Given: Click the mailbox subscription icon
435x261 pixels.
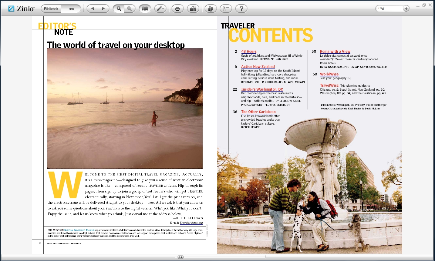Looking at the screenshot, I should click(211, 9).
